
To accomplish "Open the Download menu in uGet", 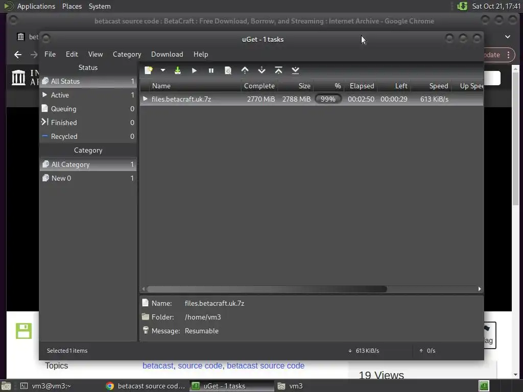I will 167,54.
